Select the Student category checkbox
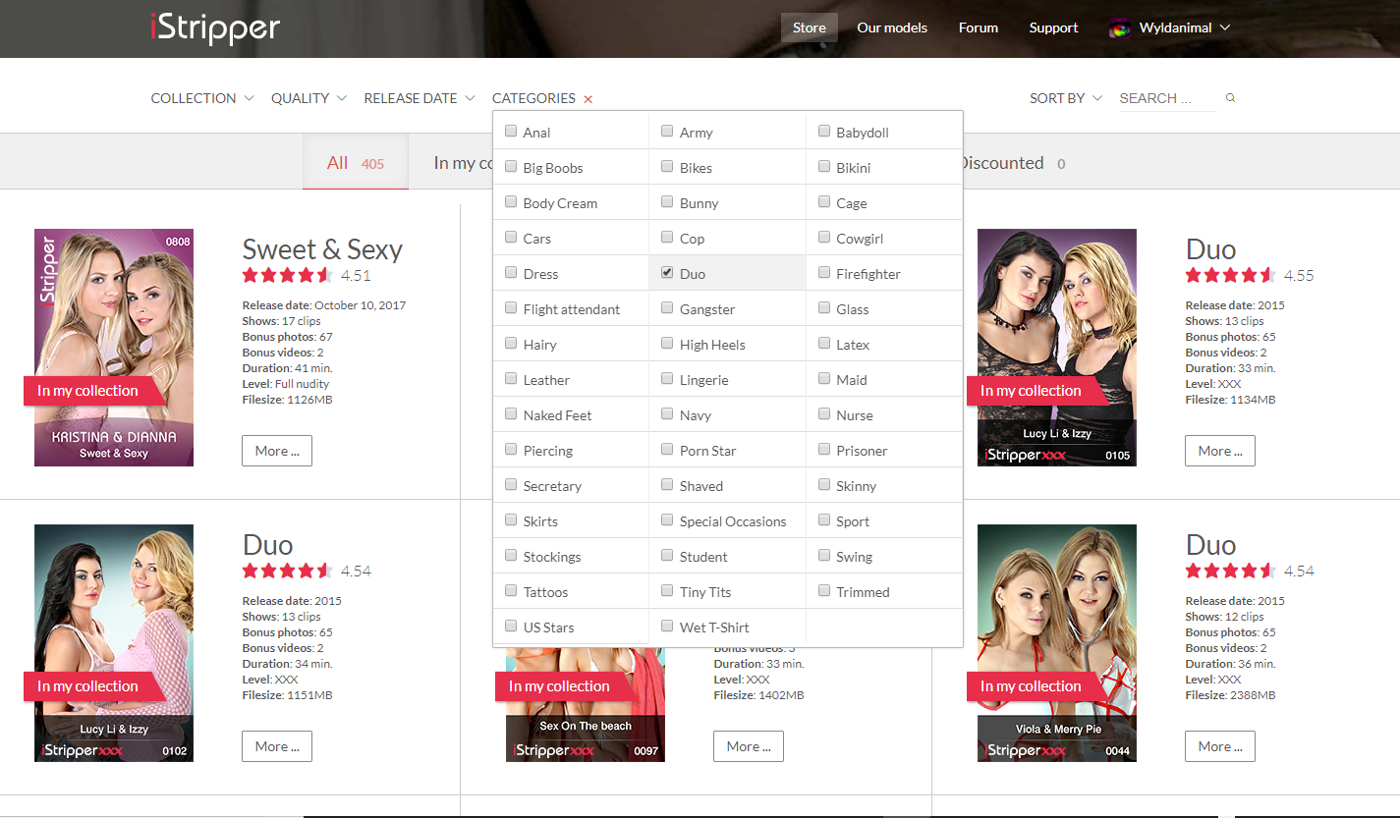1400x818 pixels. tap(667, 555)
